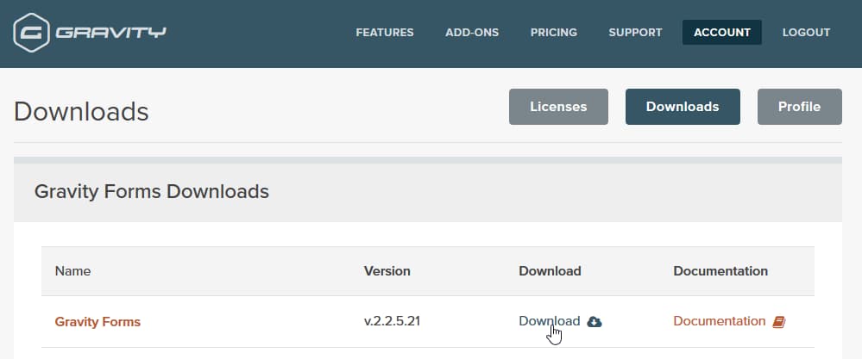Click the Version column header
This screenshot has height=359, width=862.
[387, 271]
